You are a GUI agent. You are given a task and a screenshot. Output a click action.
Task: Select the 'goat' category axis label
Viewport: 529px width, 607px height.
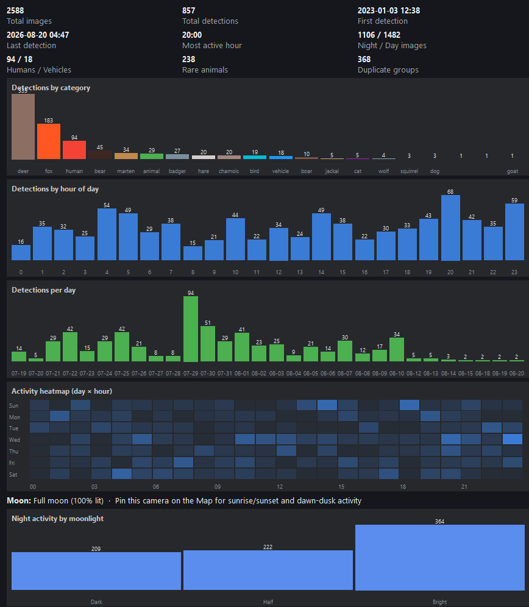coord(513,171)
